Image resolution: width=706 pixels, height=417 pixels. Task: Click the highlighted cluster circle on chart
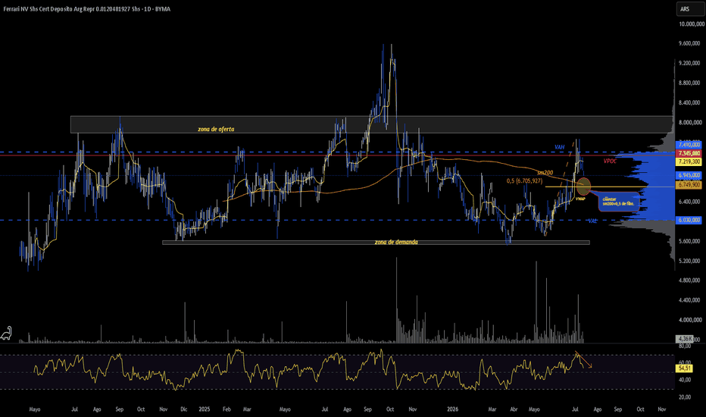click(583, 187)
